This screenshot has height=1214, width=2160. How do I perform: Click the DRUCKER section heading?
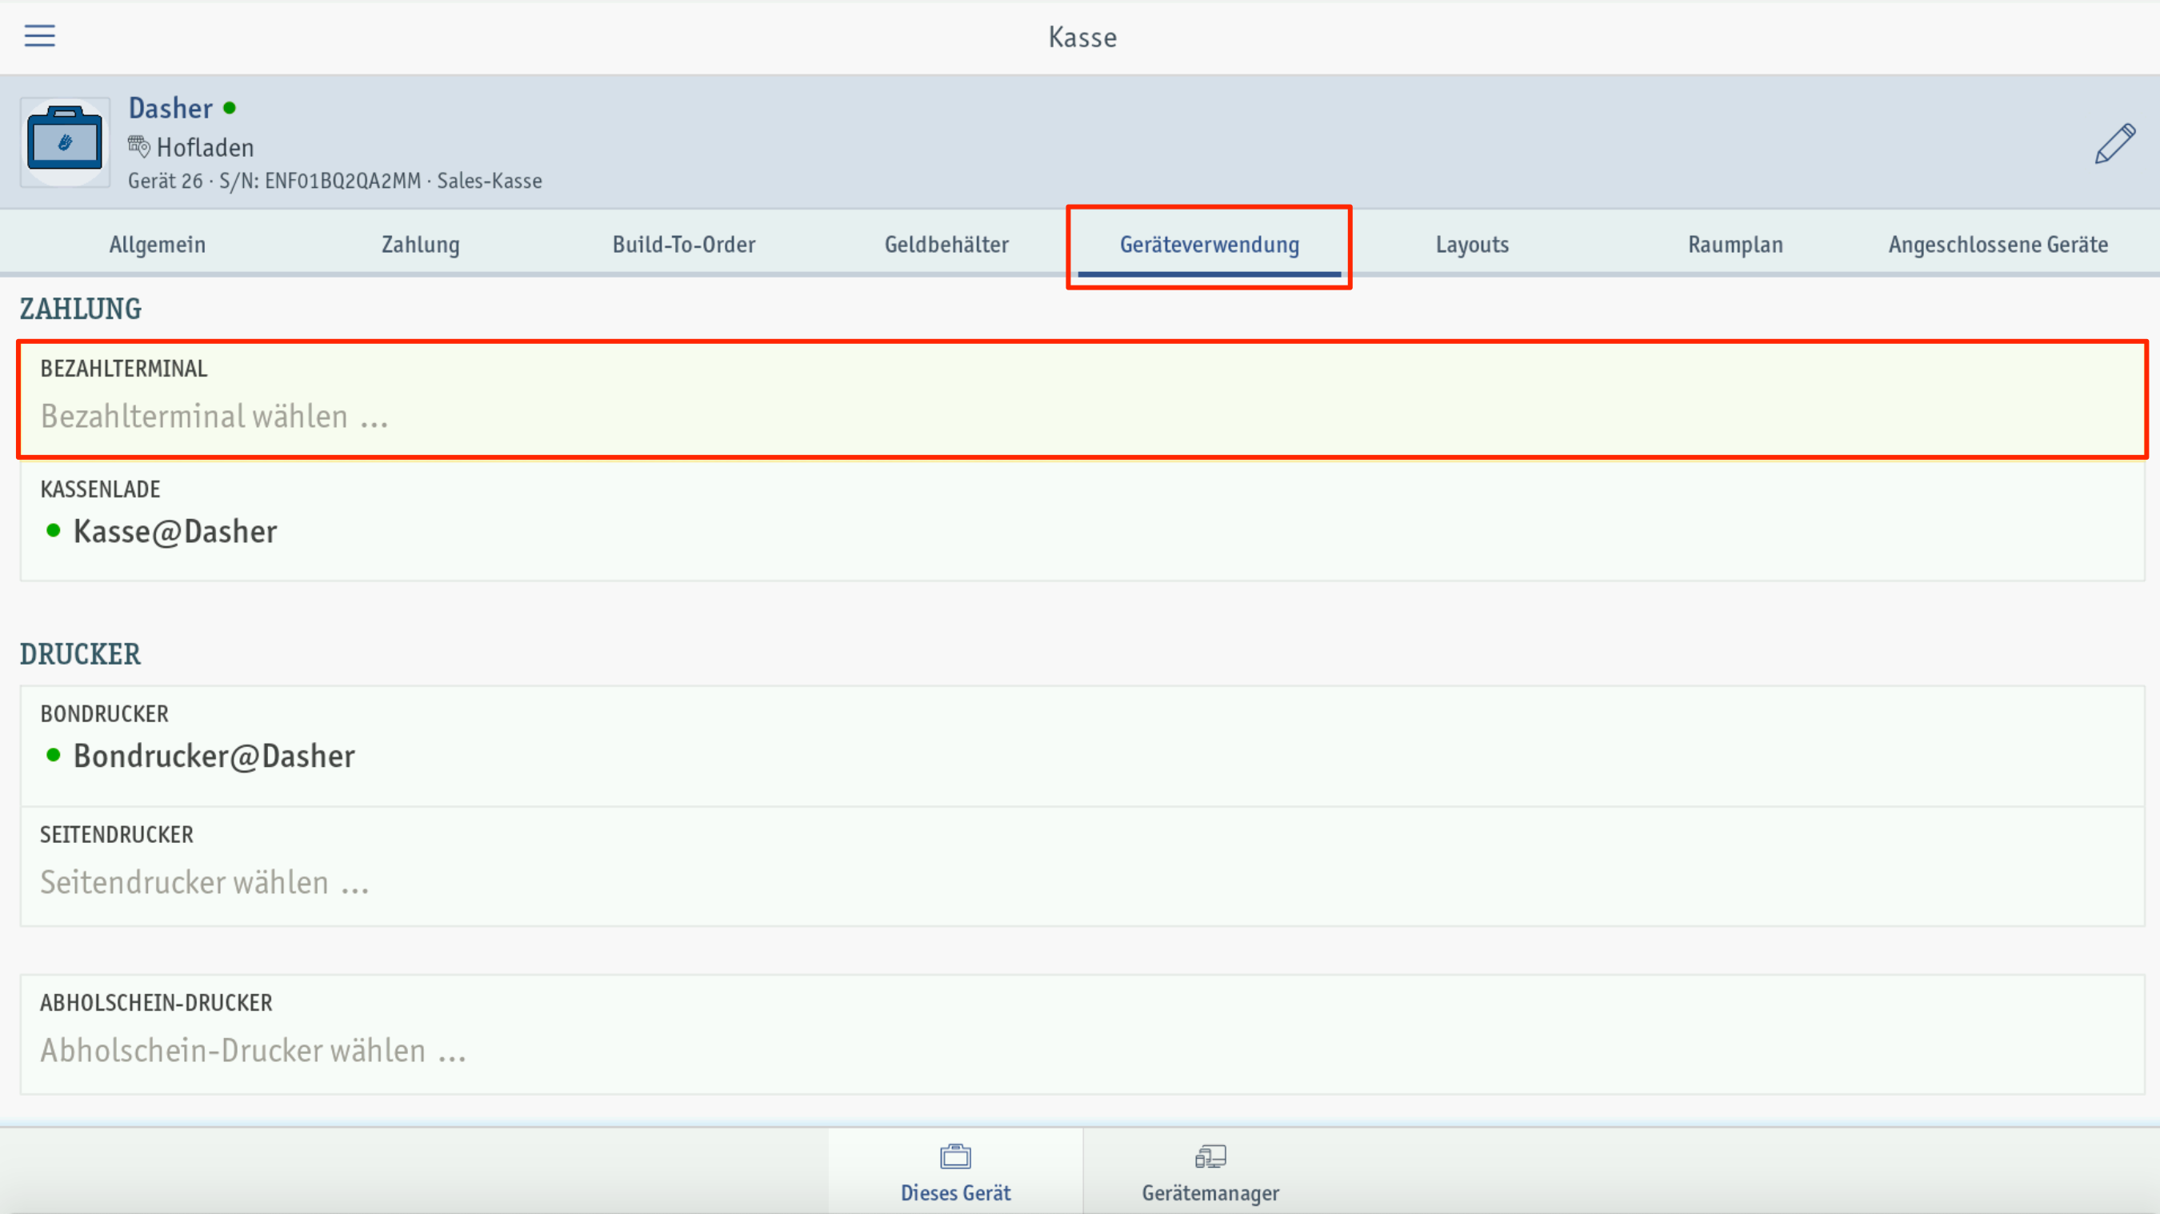[81, 654]
